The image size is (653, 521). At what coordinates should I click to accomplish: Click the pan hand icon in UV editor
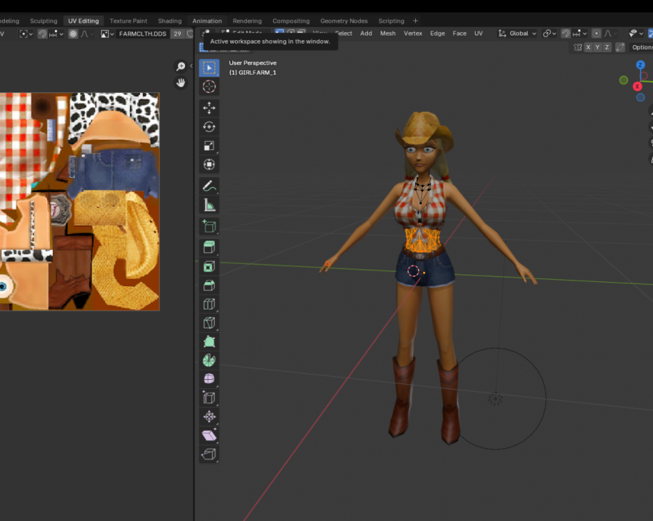tap(181, 83)
